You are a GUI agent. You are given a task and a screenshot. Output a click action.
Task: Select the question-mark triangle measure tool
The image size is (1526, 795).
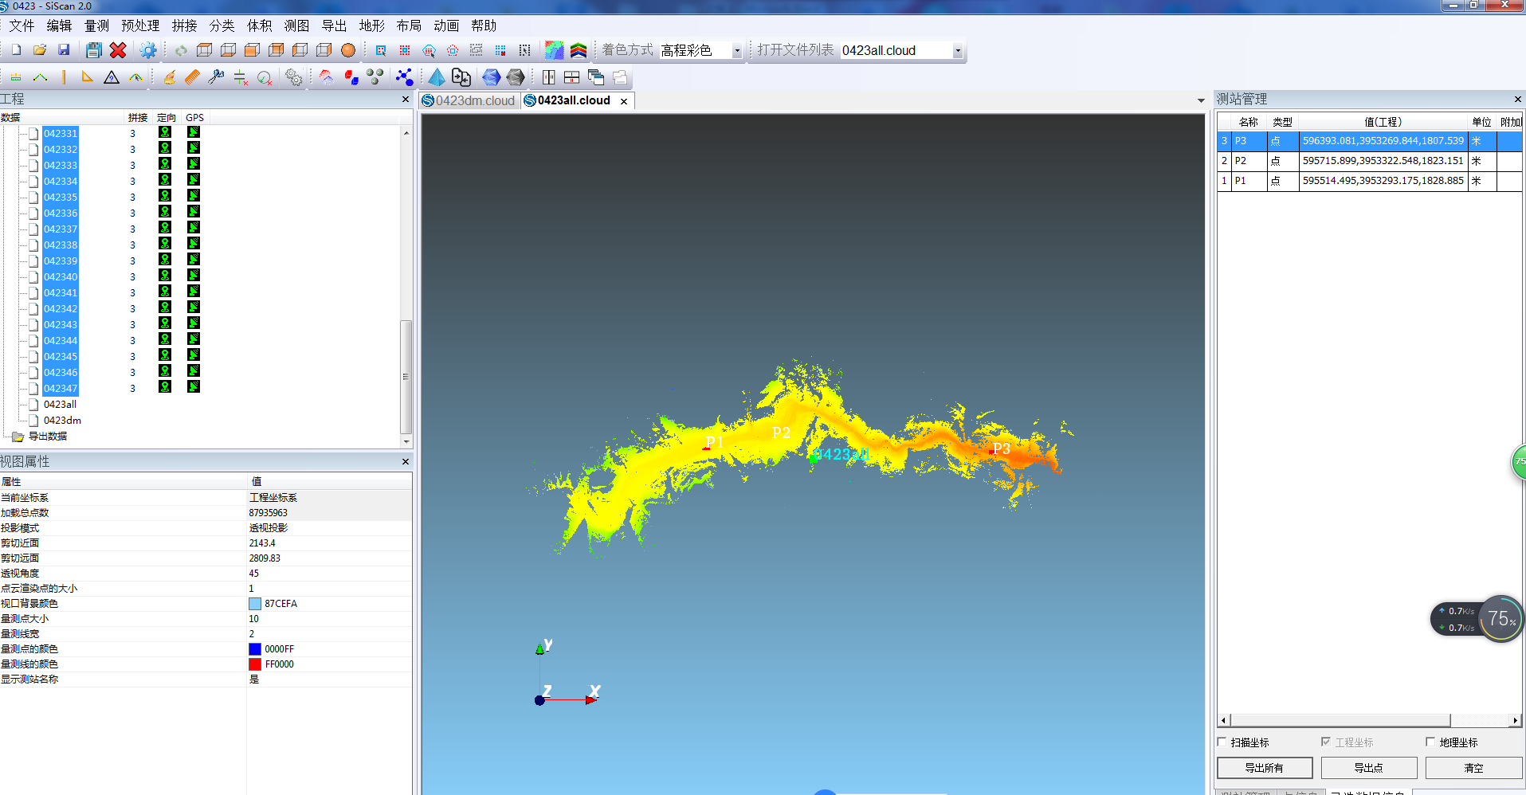pyautogui.click(x=112, y=77)
